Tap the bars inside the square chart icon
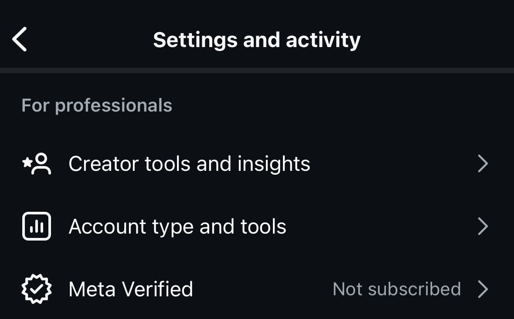 tap(36, 227)
